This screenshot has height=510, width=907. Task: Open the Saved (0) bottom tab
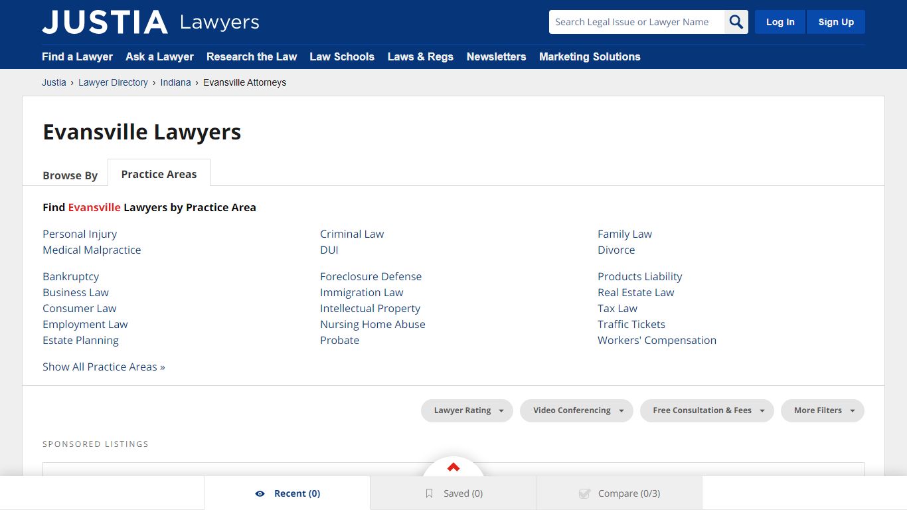tap(453, 493)
